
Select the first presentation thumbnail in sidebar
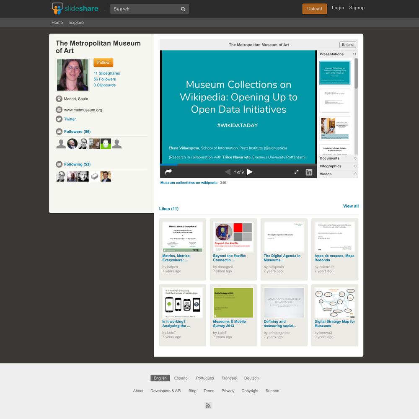[x=335, y=73]
